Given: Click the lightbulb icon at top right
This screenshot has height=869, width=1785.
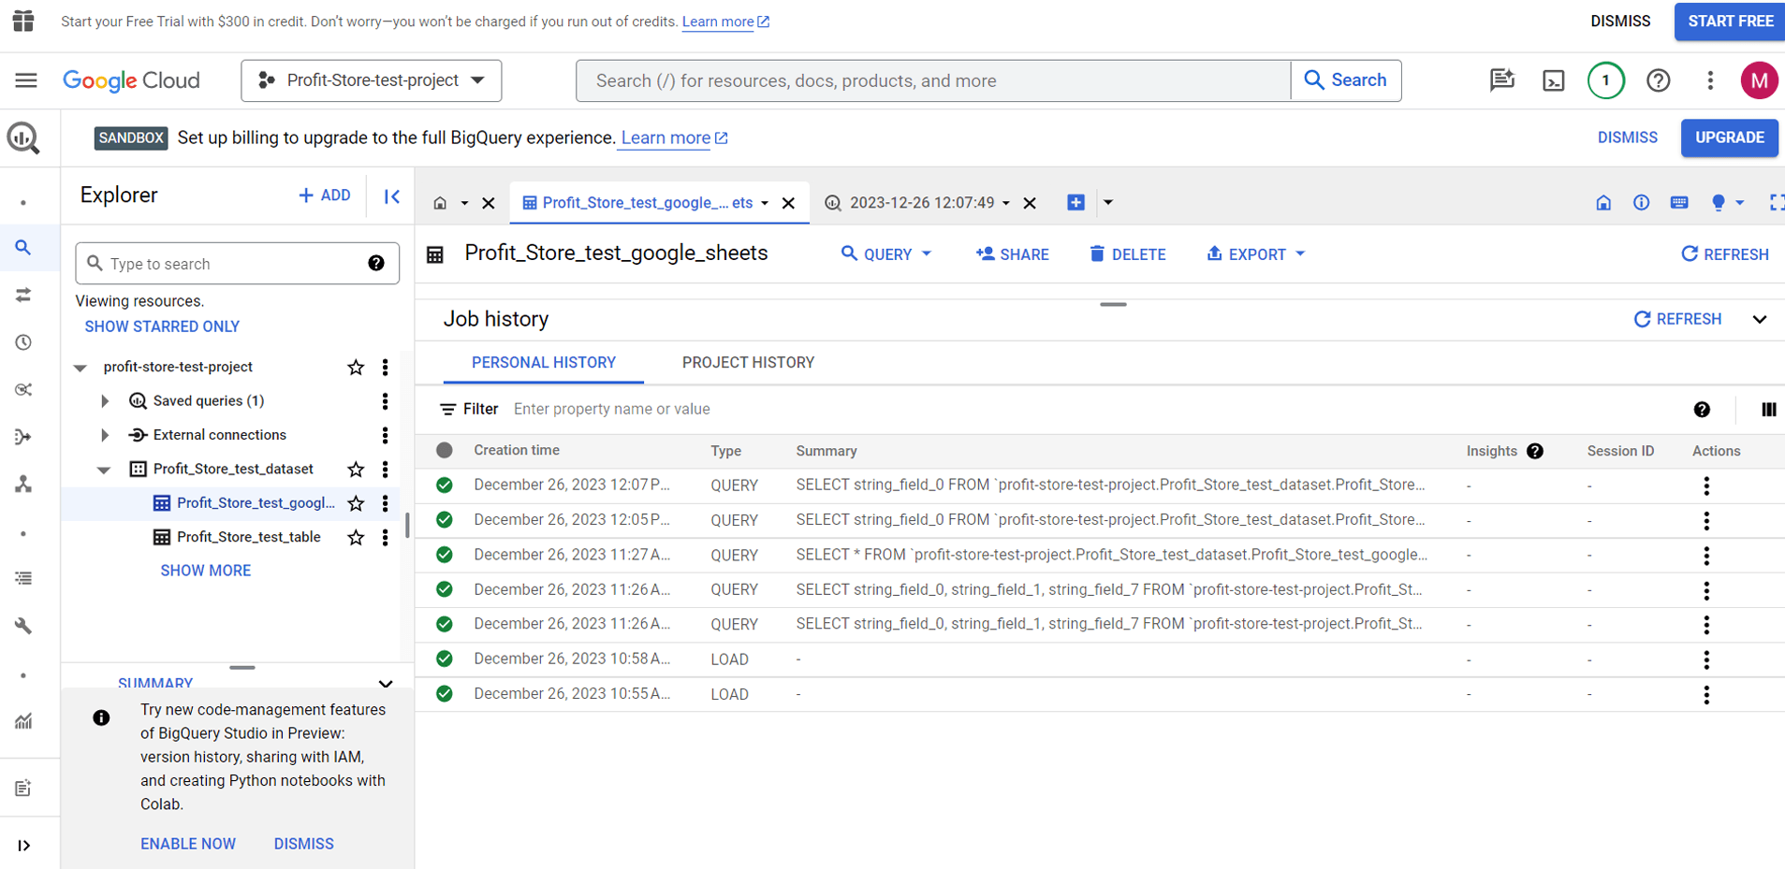Looking at the screenshot, I should 1718,203.
